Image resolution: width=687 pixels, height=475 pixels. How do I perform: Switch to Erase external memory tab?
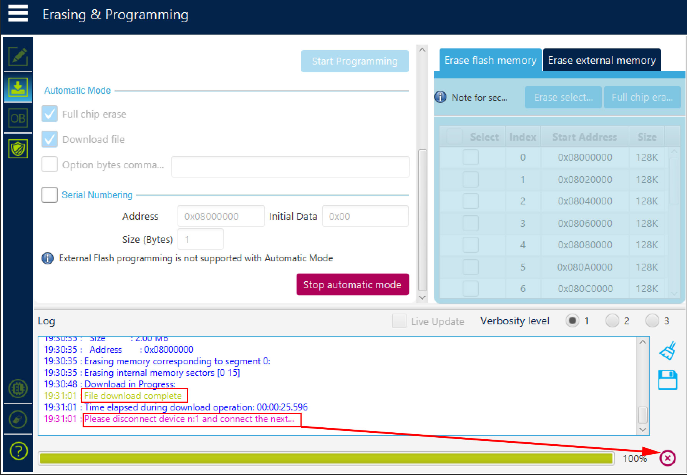pos(601,60)
